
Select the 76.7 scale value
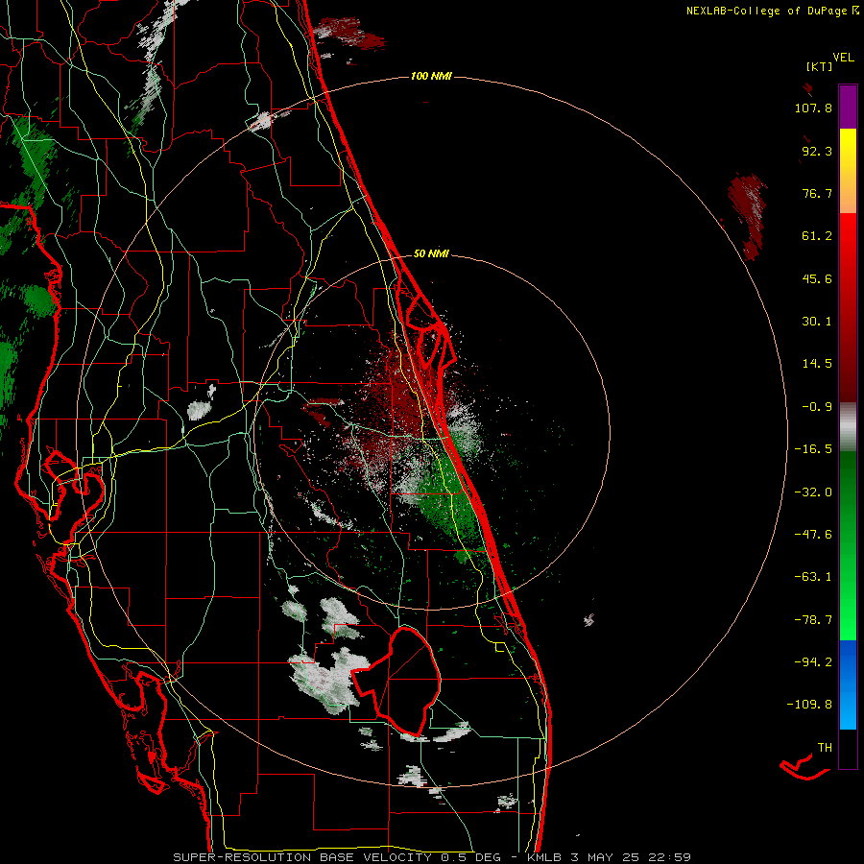[817, 193]
